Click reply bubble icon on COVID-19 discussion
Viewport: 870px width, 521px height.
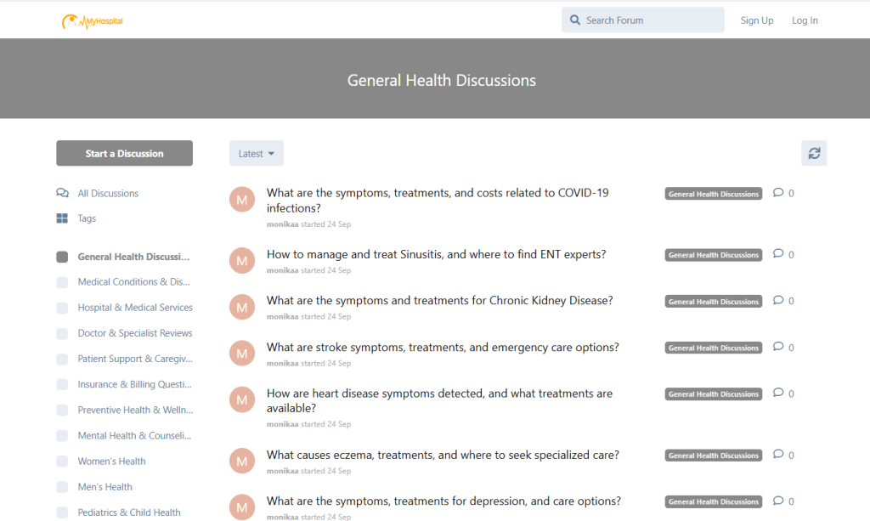(x=777, y=193)
